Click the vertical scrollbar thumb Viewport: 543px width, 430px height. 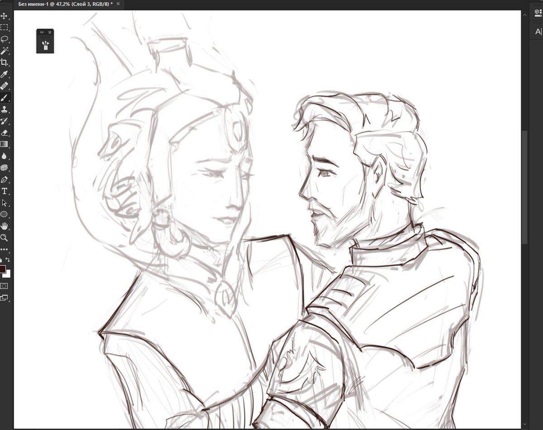(x=525, y=187)
